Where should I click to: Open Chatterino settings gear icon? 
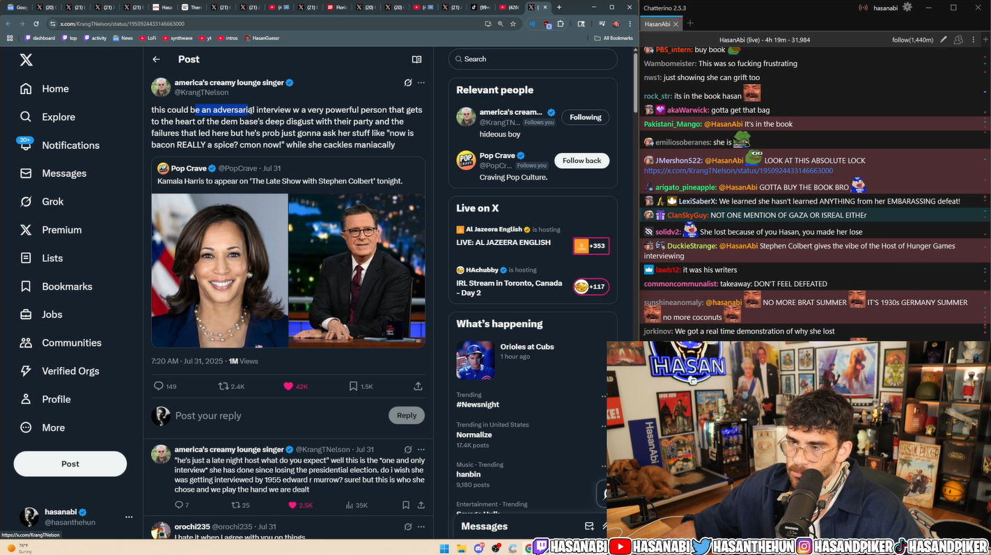click(907, 7)
